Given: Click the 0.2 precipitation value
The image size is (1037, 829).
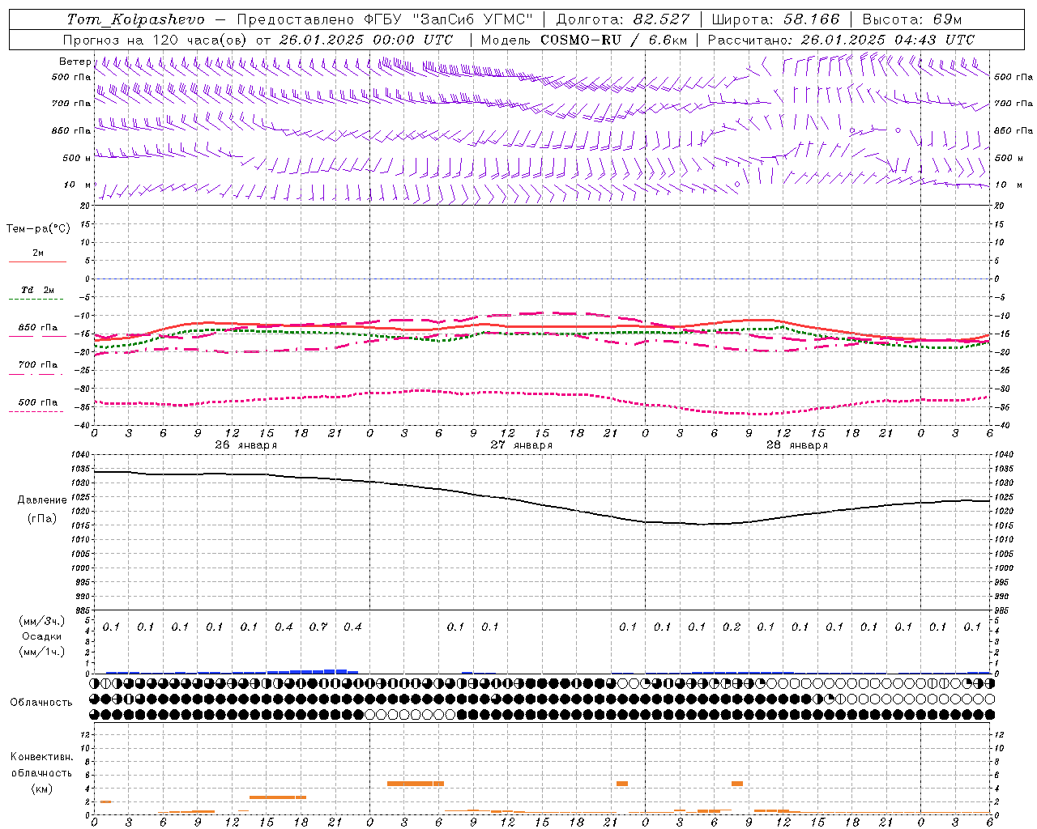Looking at the screenshot, I should click(732, 627).
